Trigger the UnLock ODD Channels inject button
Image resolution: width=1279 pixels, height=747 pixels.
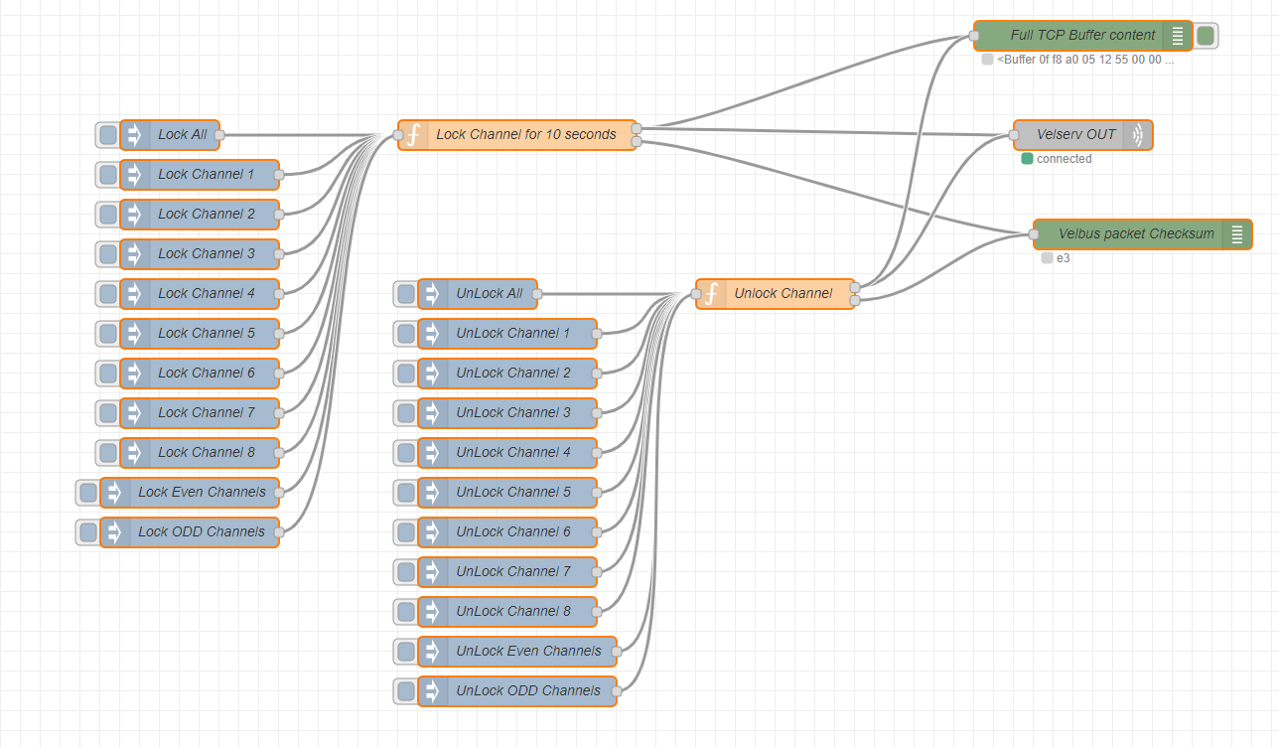[x=406, y=691]
